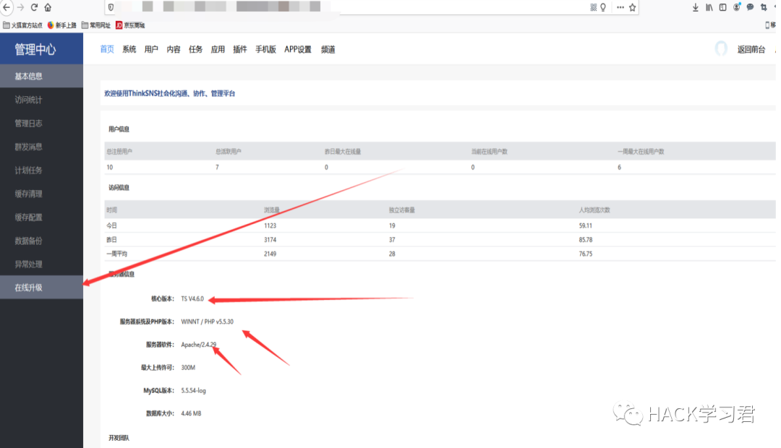
Task: Click the Apache/2.4.29 server software value
Action: [x=199, y=345]
